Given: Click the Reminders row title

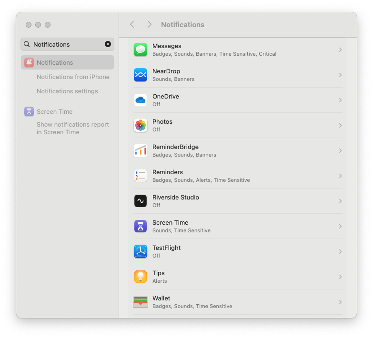Looking at the screenshot, I should pyautogui.click(x=168, y=172).
